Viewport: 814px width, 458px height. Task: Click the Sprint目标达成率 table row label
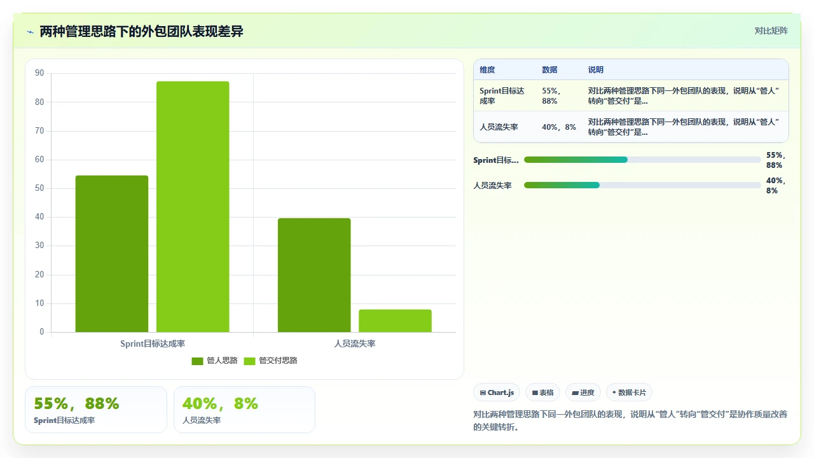click(502, 96)
